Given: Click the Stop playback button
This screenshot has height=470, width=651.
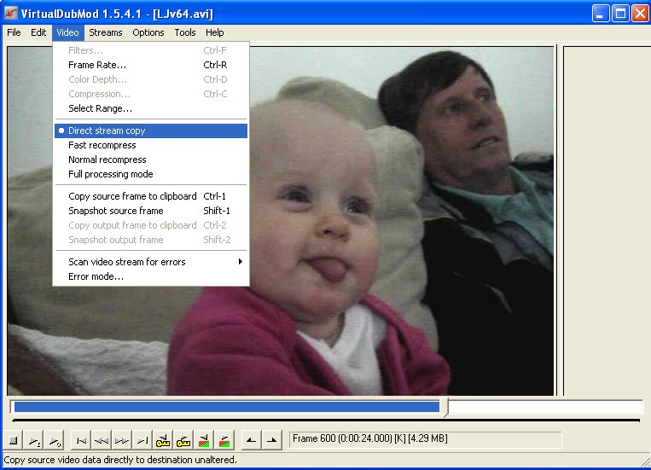Looking at the screenshot, I should point(14,440).
